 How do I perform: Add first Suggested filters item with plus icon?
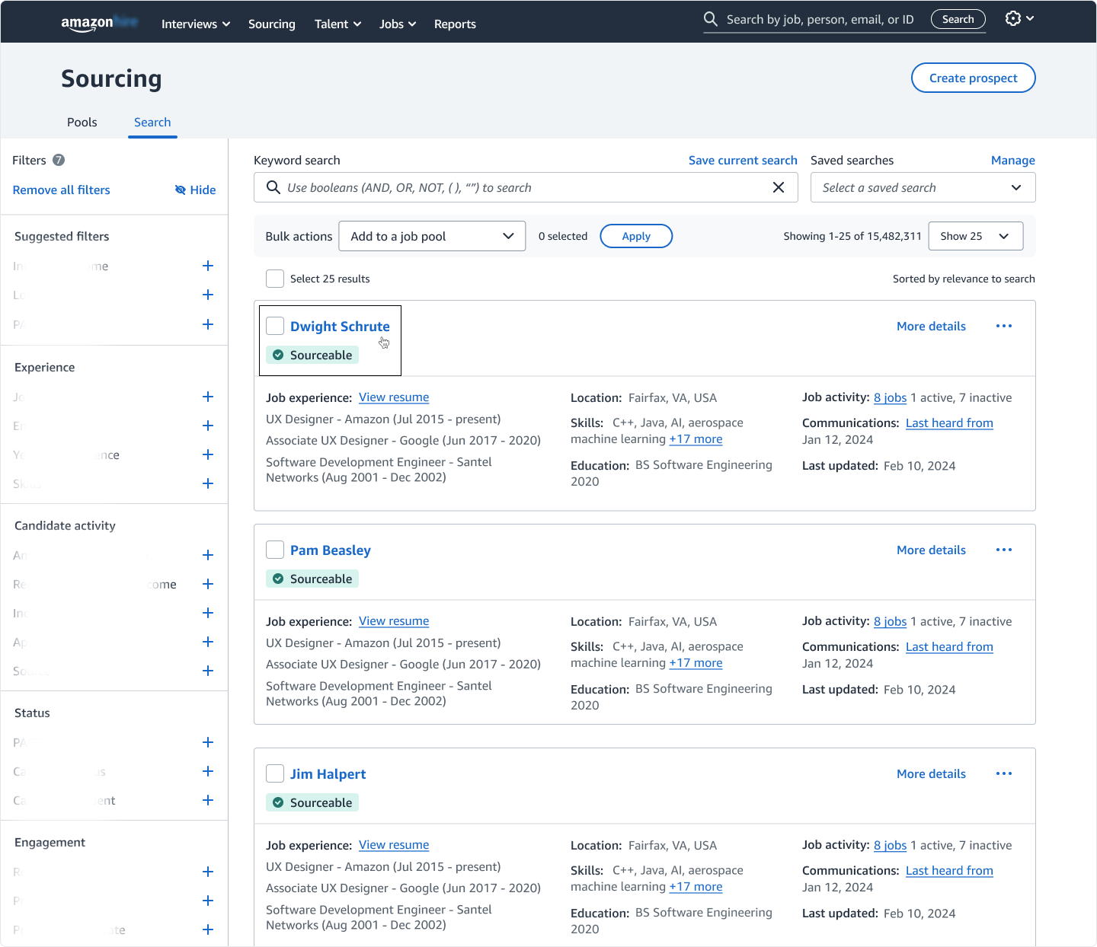[x=208, y=266]
